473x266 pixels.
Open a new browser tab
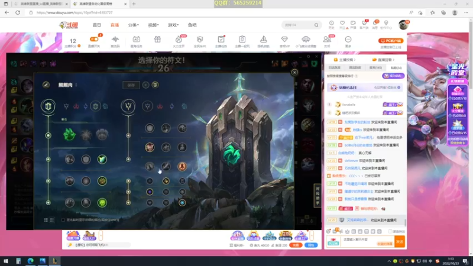click(134, 4)
